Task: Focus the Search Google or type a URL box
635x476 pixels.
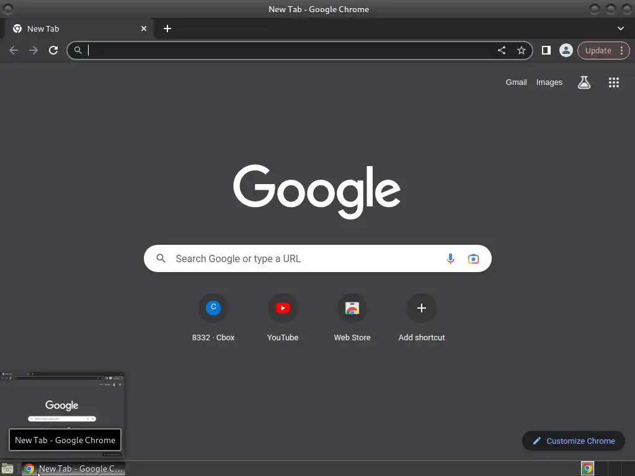Action: pyautogui.click(x=317, y=258)
